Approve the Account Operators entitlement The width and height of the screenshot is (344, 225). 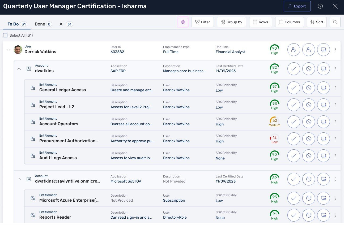pyautogui.click(x=294, y=122)
